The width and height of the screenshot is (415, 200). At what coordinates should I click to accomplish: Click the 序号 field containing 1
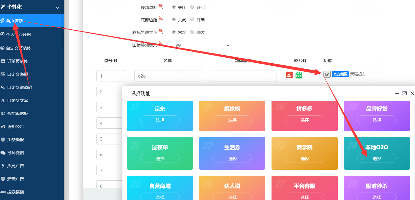[x=111, y=76]
